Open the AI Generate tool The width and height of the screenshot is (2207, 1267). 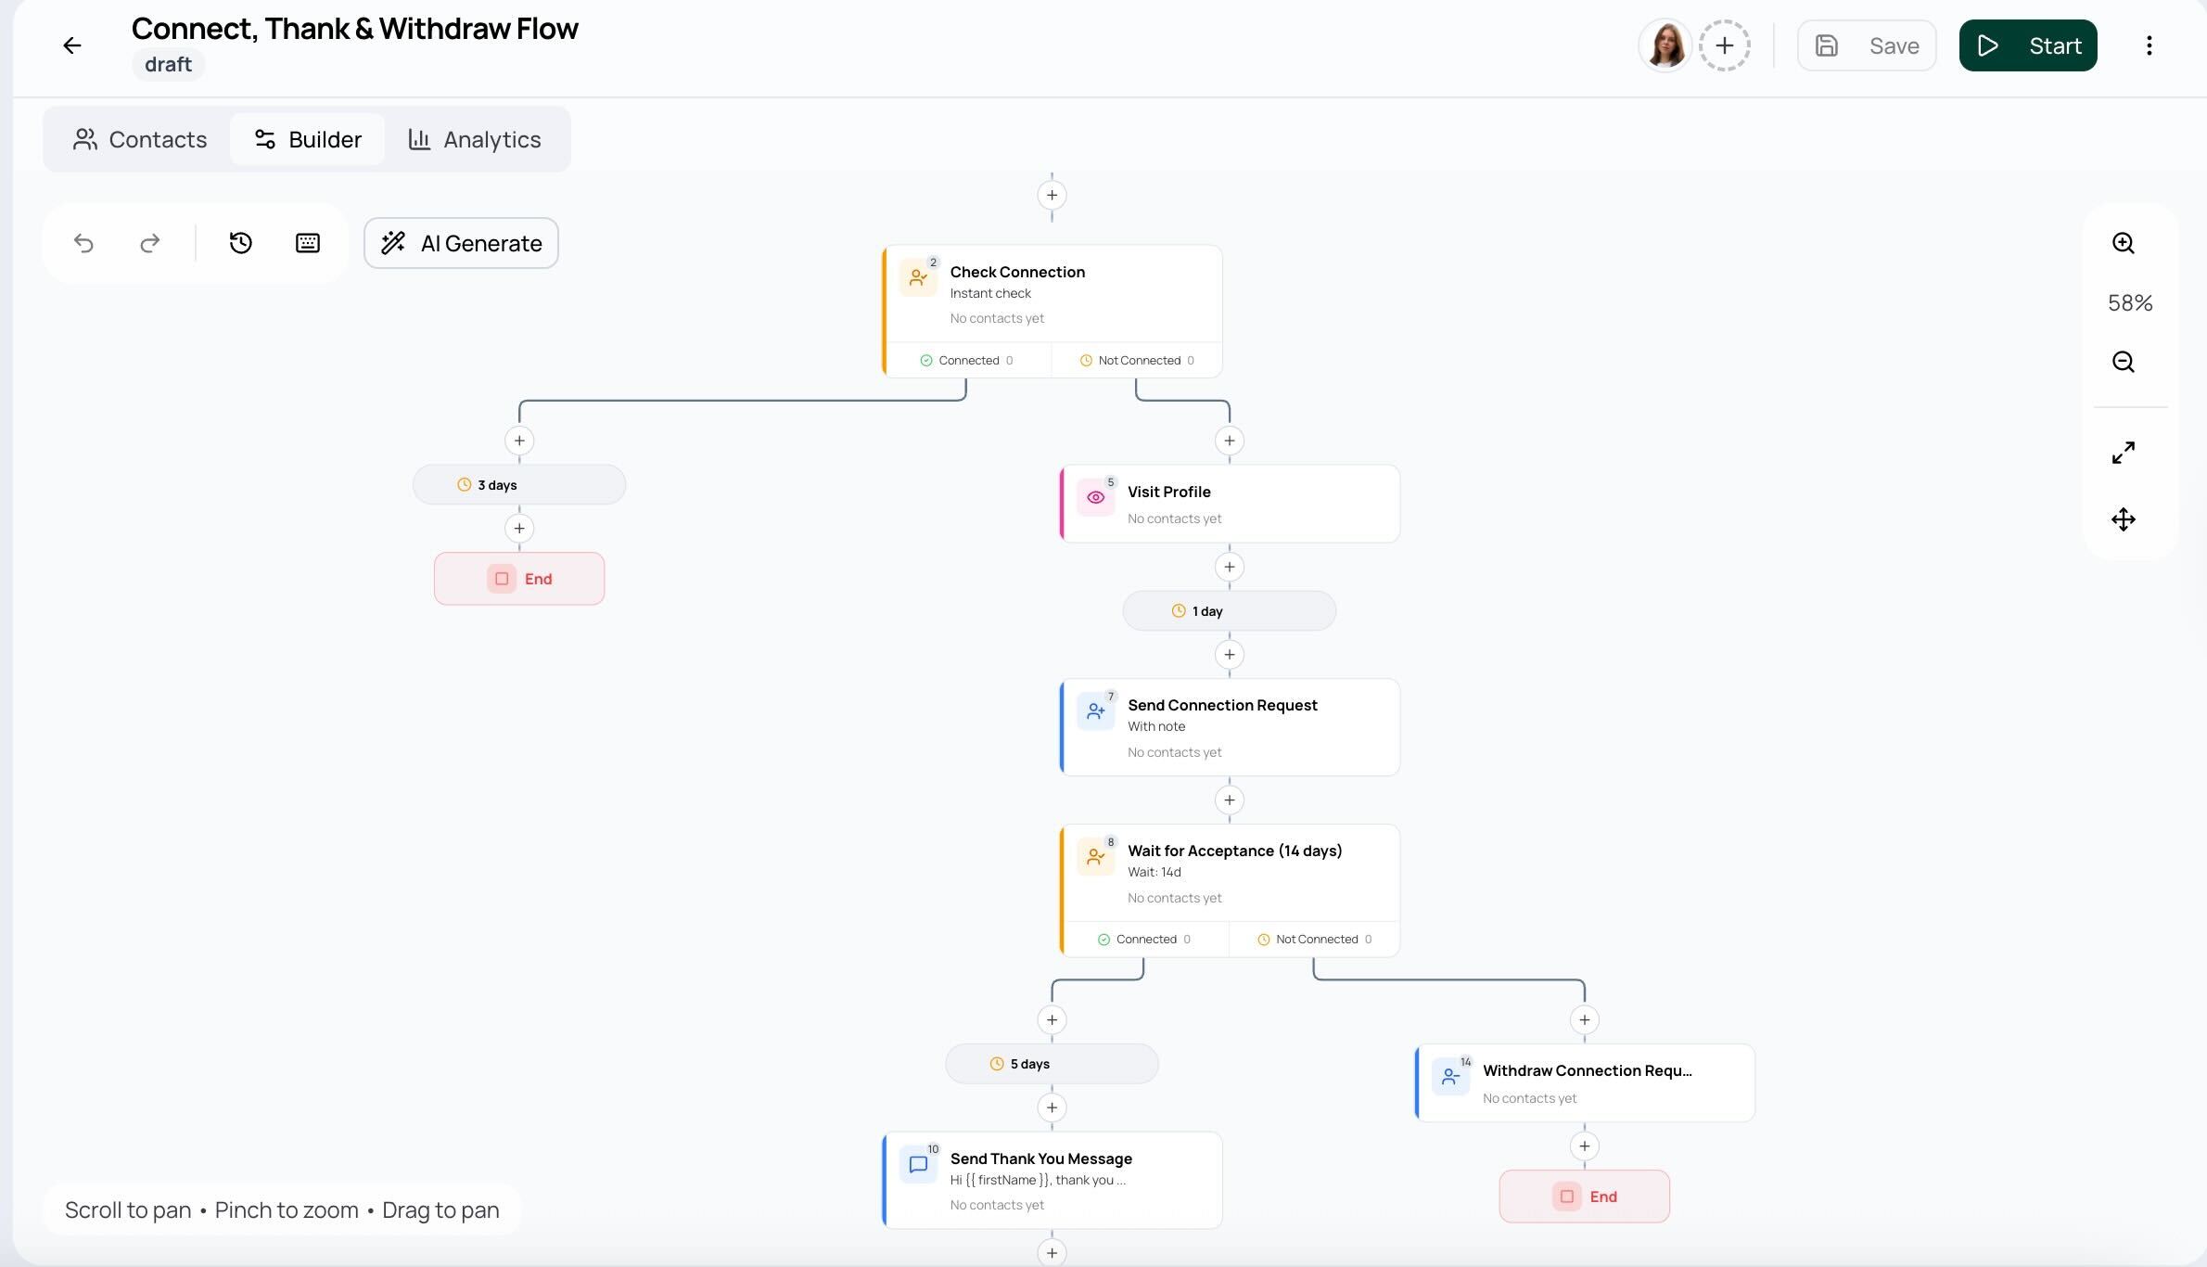click(461, 243)
